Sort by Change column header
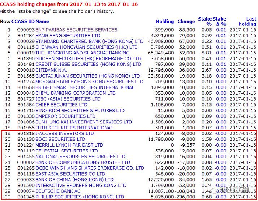Viewport: 258px width, 201px height. (186, 21)
